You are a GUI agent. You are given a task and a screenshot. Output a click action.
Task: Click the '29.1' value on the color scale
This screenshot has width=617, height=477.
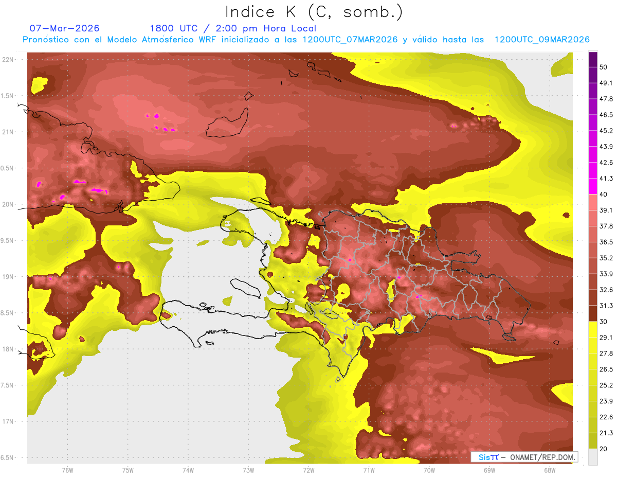pyautogui.click(x=606, y=338)
